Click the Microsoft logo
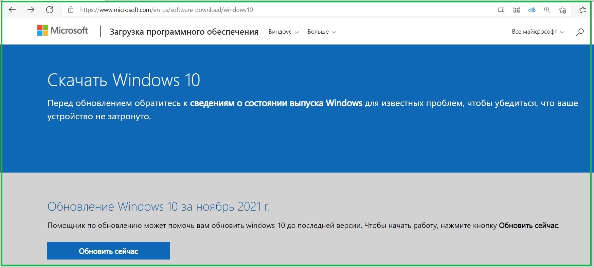 tap(62, 30)
